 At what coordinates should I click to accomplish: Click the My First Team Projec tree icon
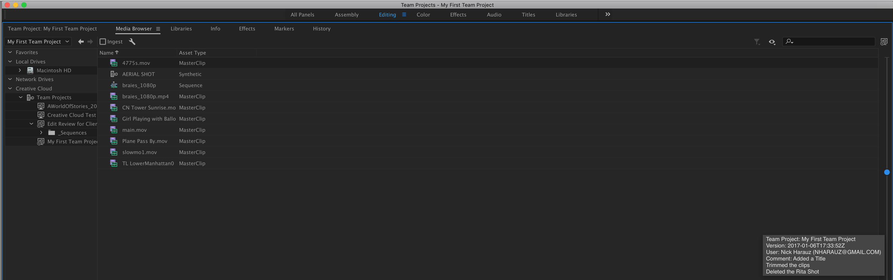41,142
